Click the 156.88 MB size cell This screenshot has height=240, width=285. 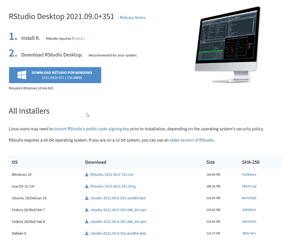click(x=213, y=175)
